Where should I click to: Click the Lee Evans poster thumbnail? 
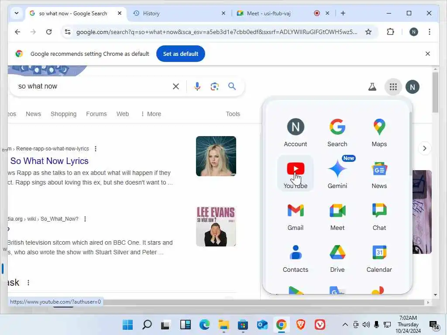216,226
